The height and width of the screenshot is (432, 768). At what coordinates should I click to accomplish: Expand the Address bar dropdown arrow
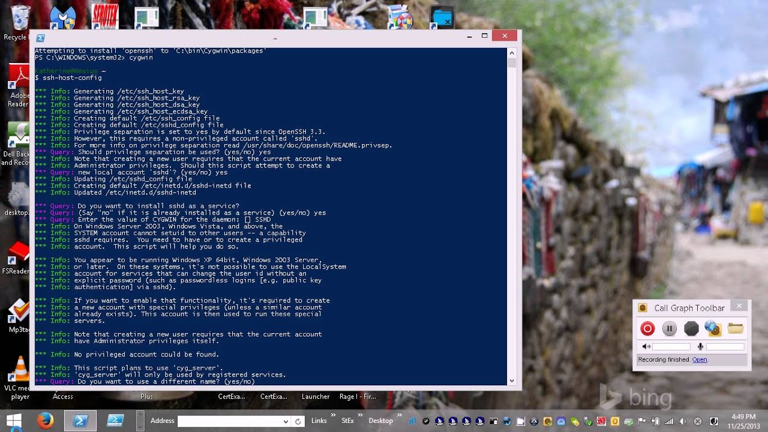pos(285,421)
